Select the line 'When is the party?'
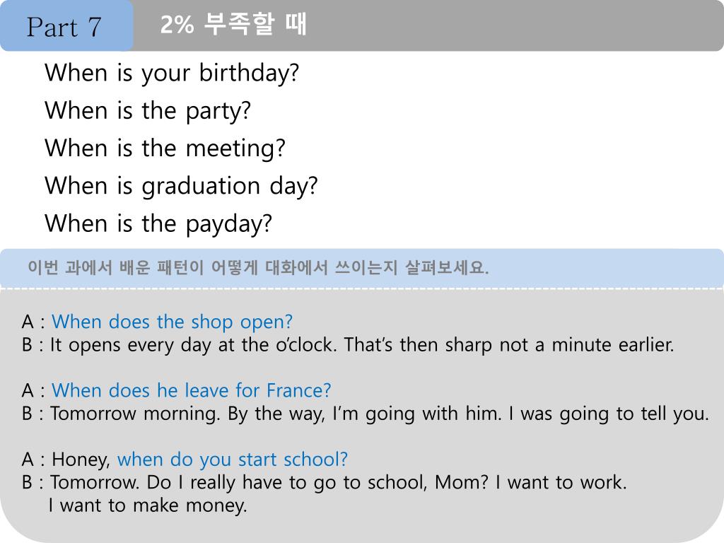The width and height of the screenshot is (724, 543). (148, 111)
